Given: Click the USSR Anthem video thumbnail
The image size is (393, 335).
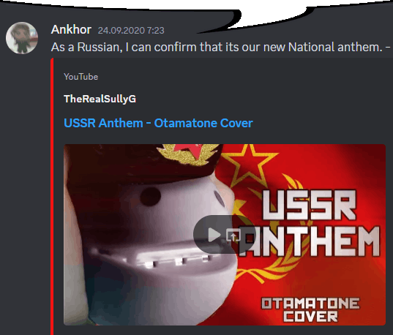Looking at the screenshot, I should (225, 235).
